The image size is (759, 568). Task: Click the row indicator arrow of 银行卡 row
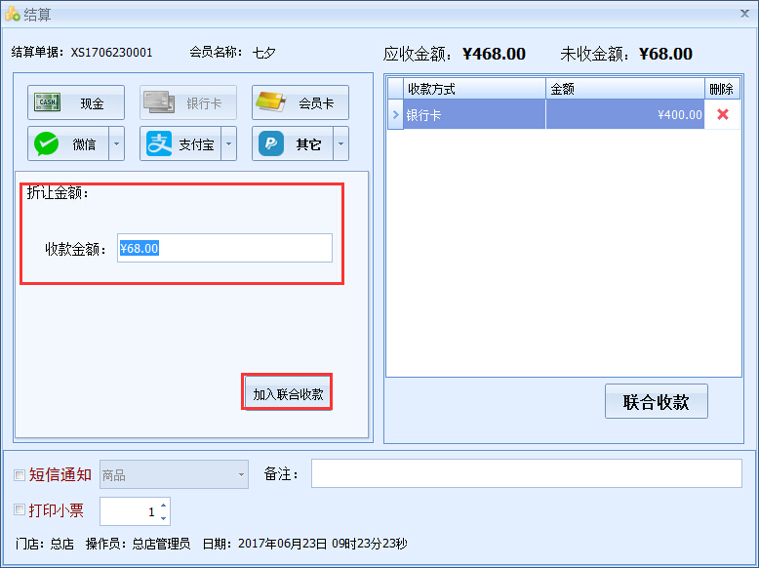tap(395, 114)
